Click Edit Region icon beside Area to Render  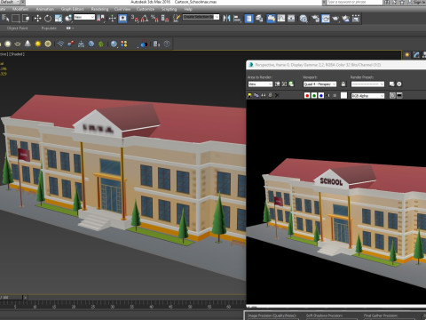[x=277, y=84]
